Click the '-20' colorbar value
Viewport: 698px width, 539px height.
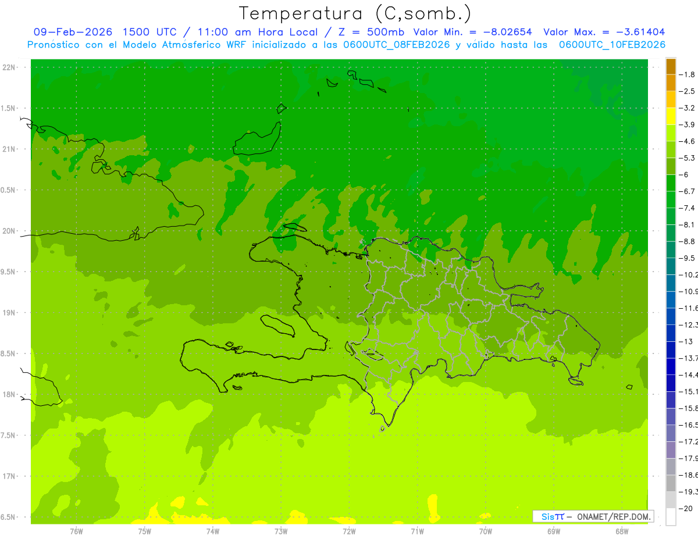[687, 508]
